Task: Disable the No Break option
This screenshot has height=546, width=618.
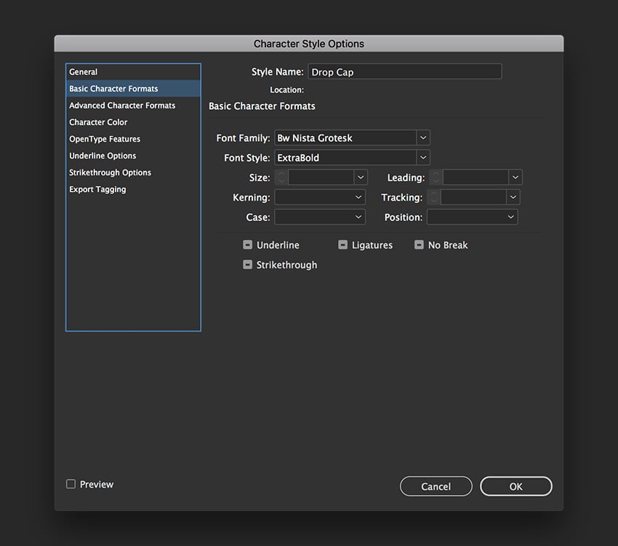Action: coord(419,245)
